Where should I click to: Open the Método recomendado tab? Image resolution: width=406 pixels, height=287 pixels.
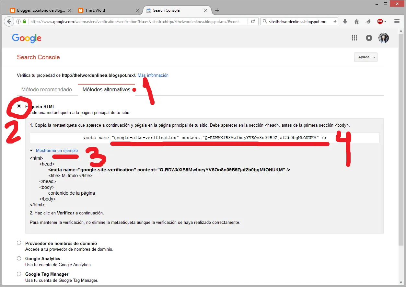pyautogui.click(x=47, y=90)
